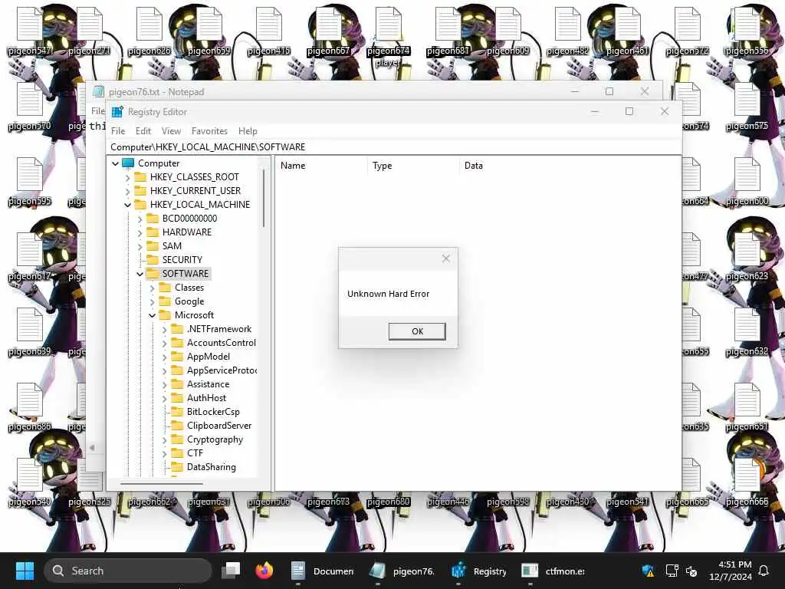Viewport: 785px width, 589px height.
Task: Open Firefox from the taskbar
Action: (264, 571)
